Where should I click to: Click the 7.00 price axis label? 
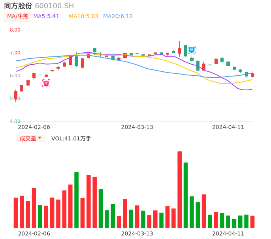click(15, 53)
